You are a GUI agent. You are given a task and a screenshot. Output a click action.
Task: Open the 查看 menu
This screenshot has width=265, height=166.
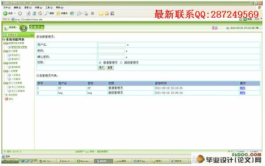(28, 8)
